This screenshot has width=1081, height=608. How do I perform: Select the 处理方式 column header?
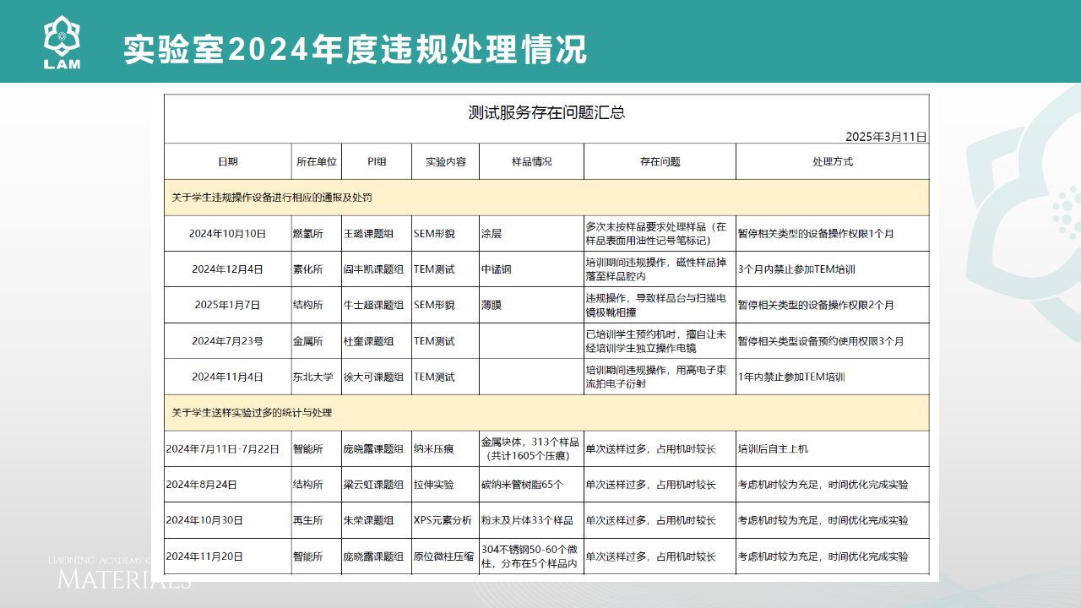[832, 161]
